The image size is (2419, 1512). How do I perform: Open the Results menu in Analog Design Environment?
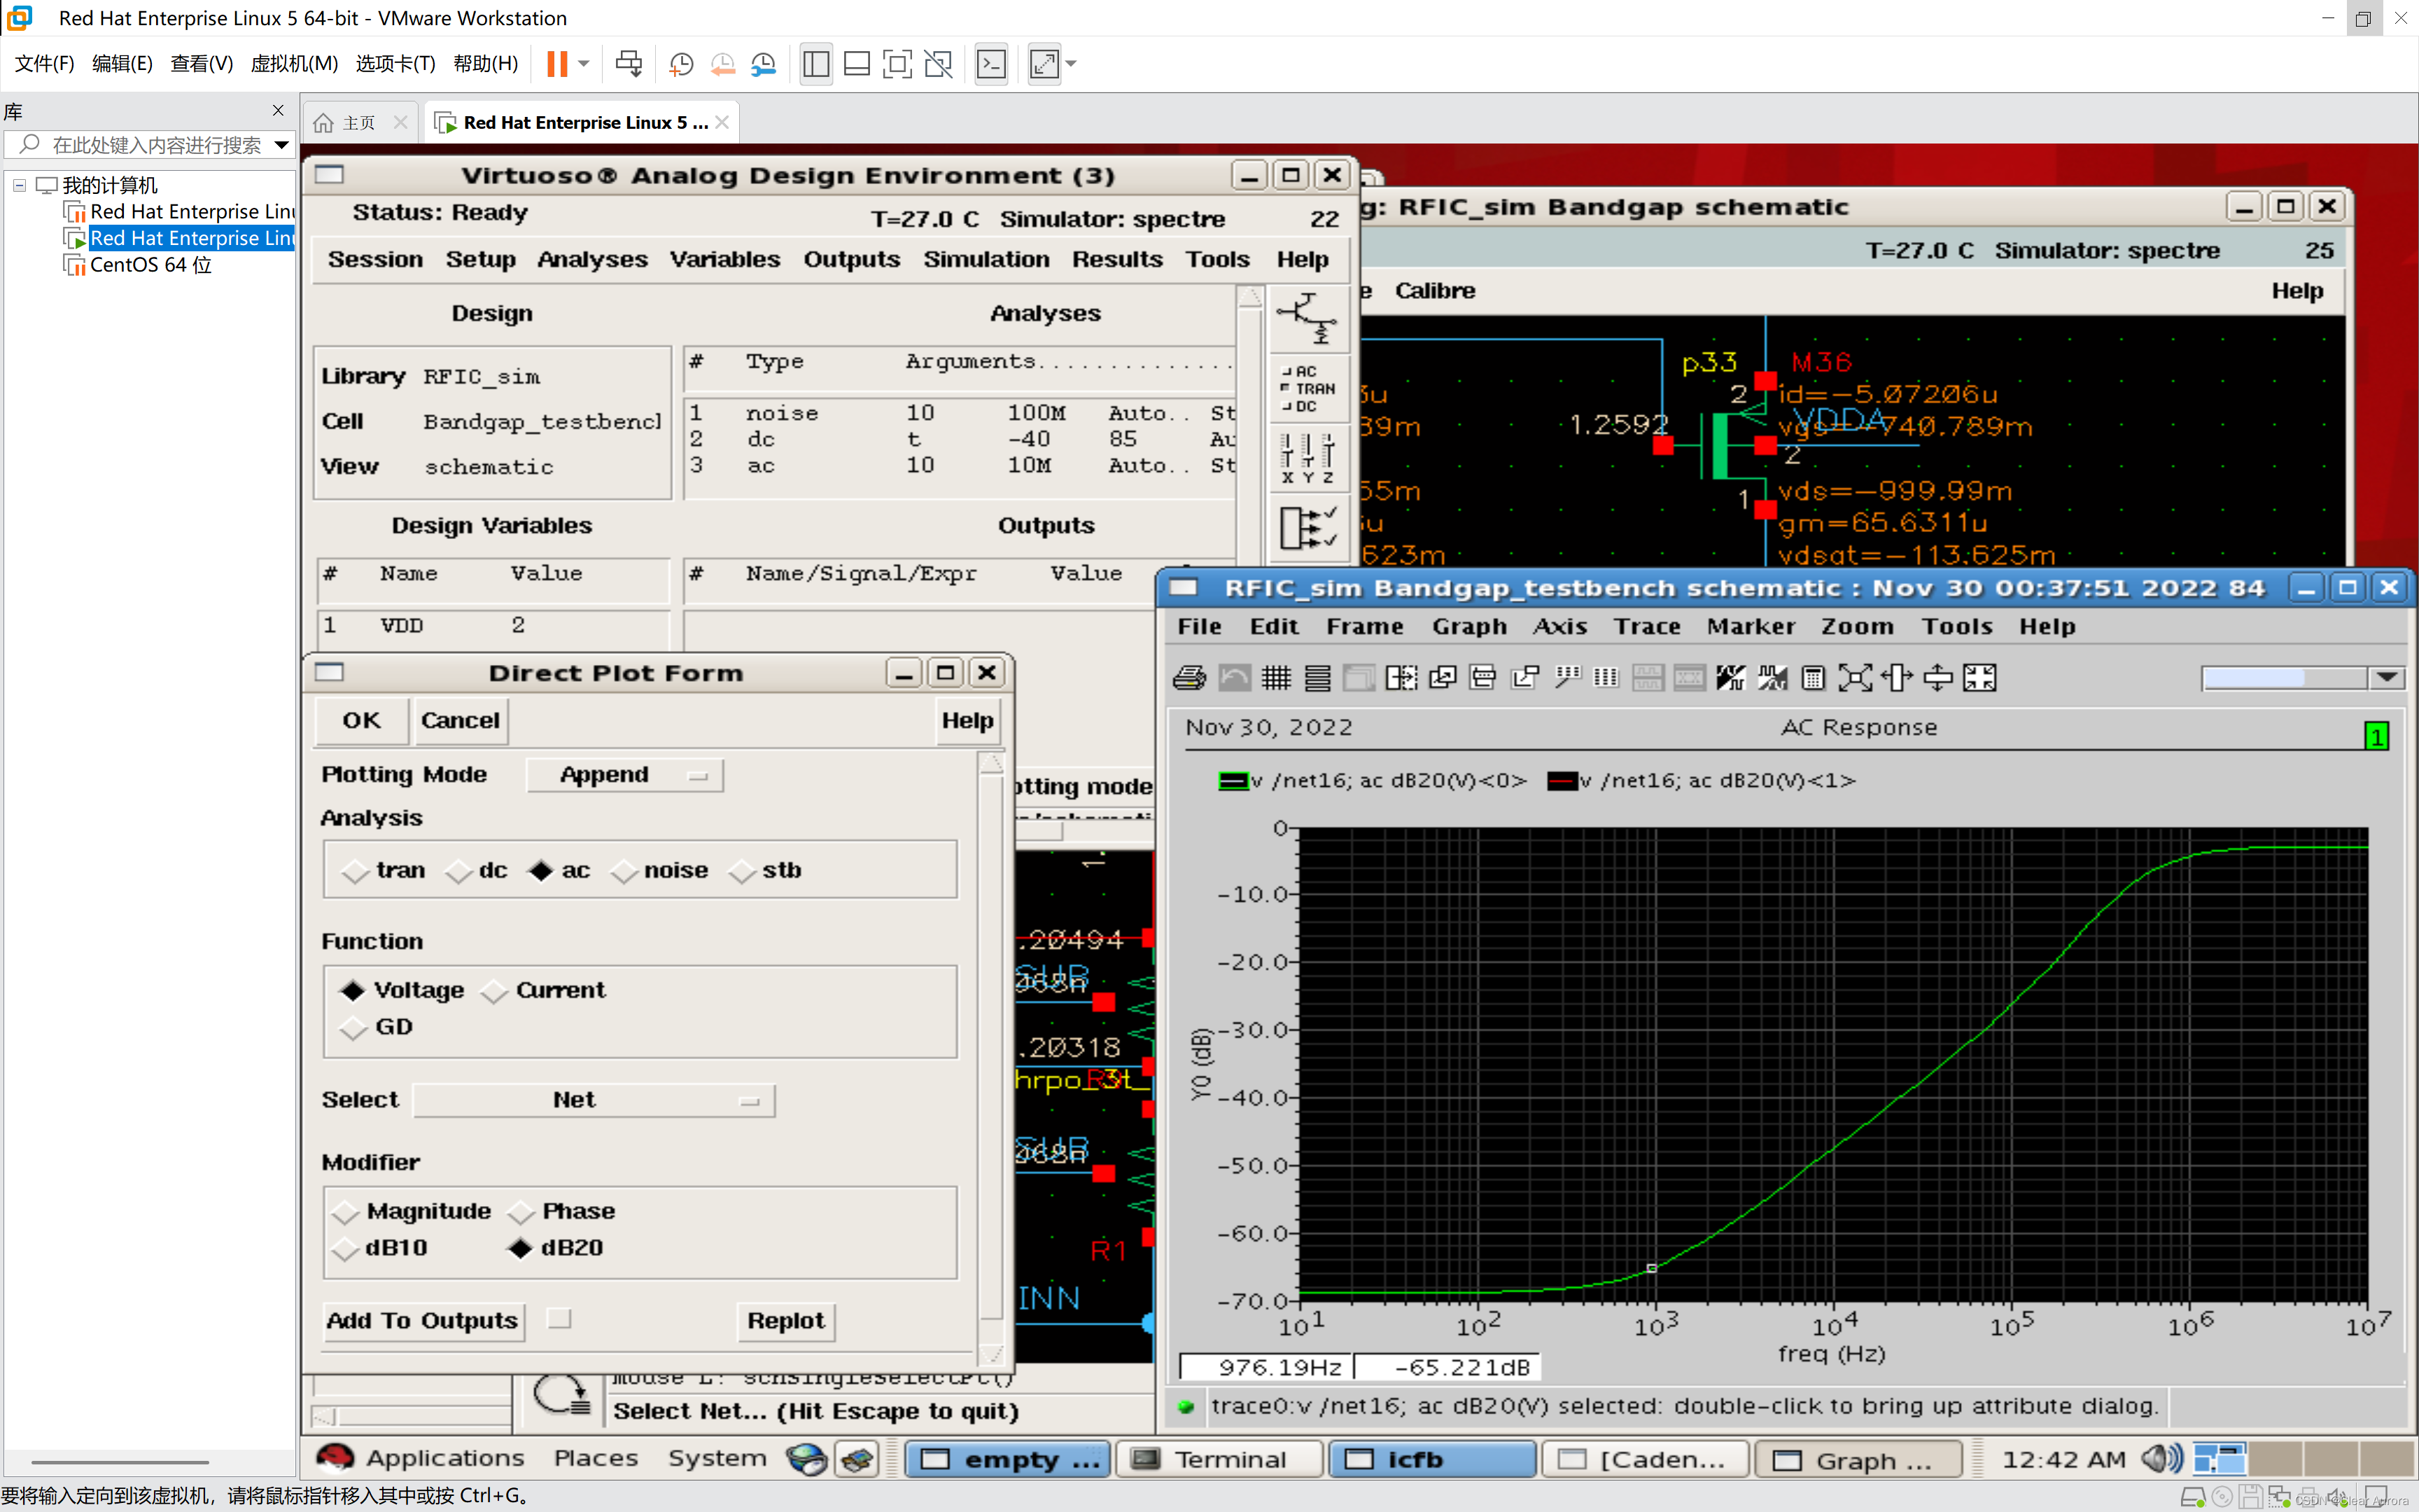[x=1118, y=259]
